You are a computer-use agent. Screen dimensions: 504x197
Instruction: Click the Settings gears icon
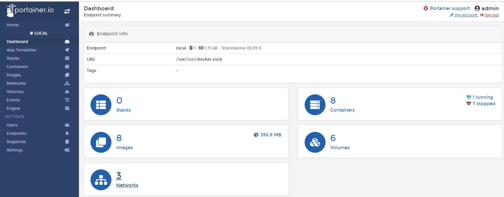(x=67, y=150)
